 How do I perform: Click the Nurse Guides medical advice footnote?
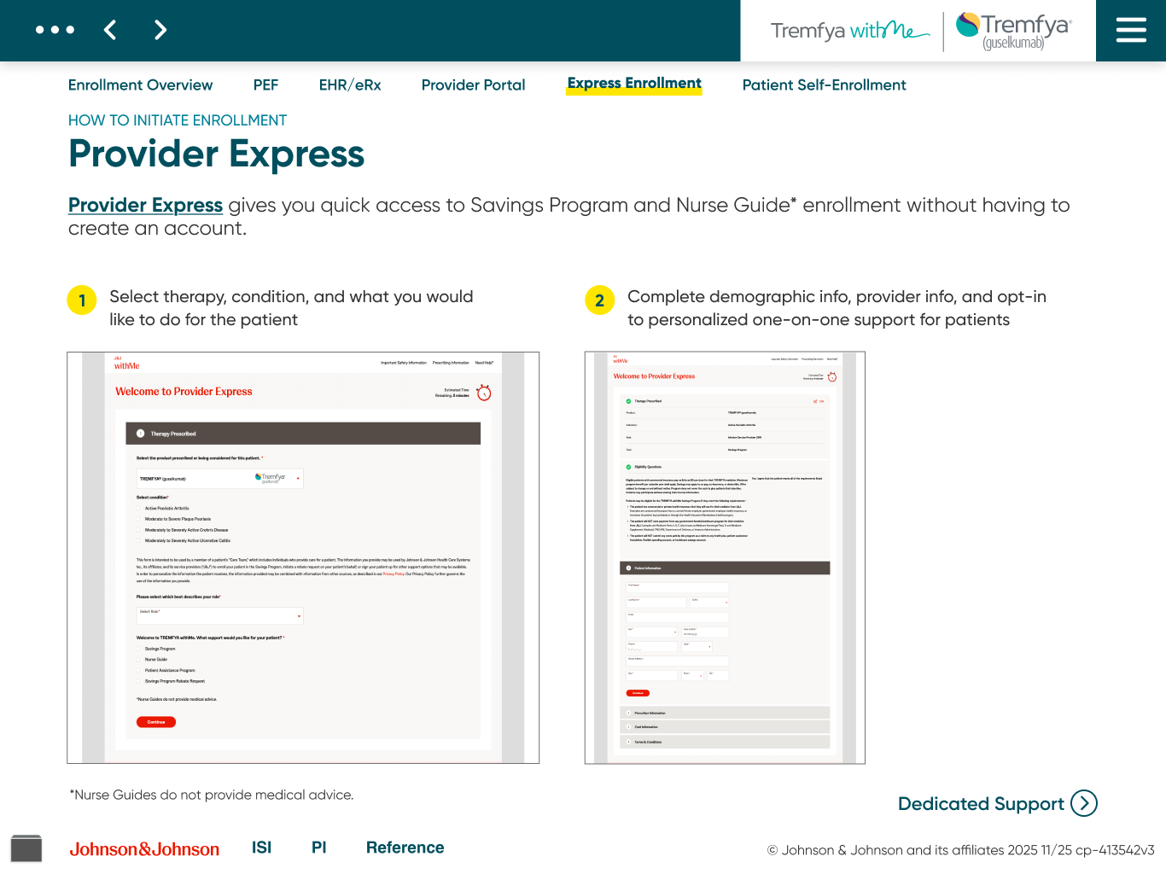coord(211,795)
